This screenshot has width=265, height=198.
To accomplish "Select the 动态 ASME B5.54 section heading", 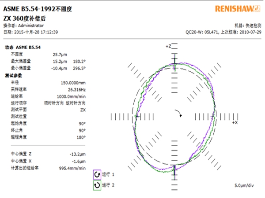I will click(23, 47).
